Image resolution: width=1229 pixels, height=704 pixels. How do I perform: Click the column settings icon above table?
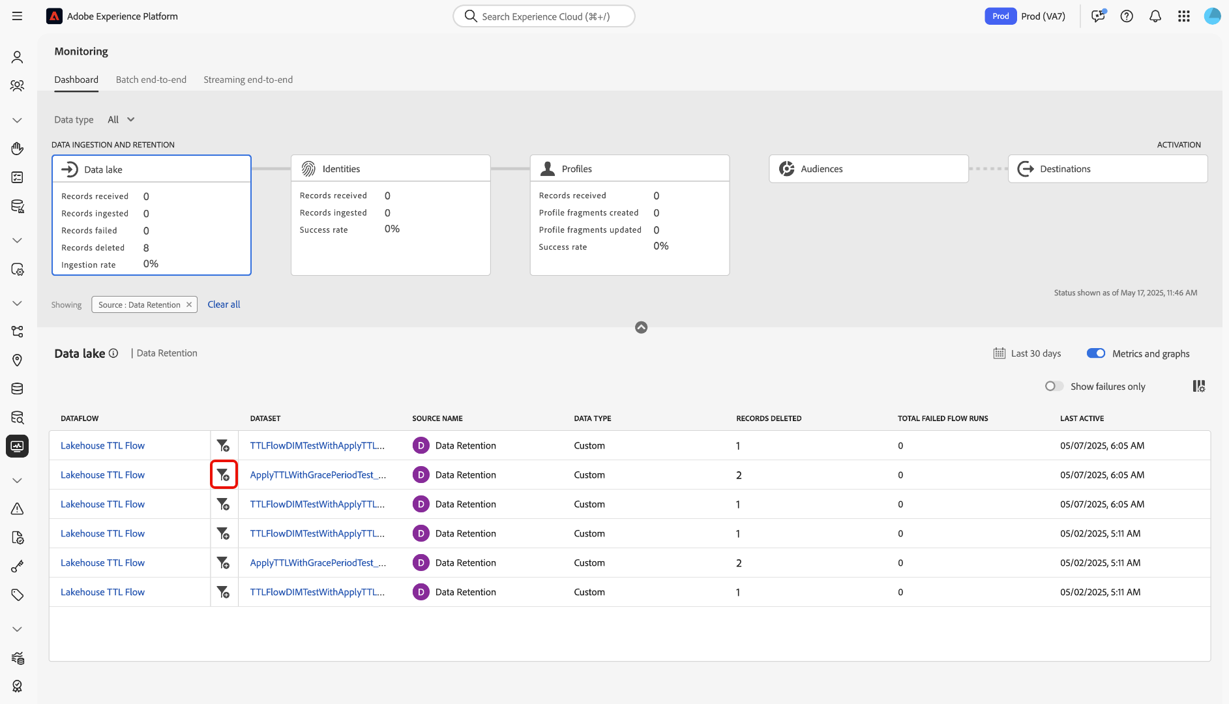point(1198,386)
